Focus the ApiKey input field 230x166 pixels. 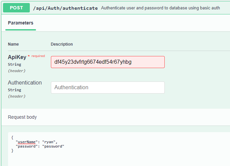(x=108, y=62)
